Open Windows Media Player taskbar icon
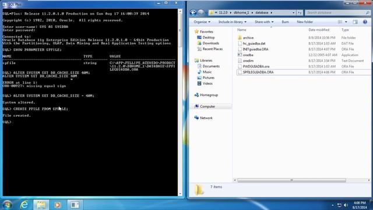The image size is (373, 210). click(x=57, y=205)
